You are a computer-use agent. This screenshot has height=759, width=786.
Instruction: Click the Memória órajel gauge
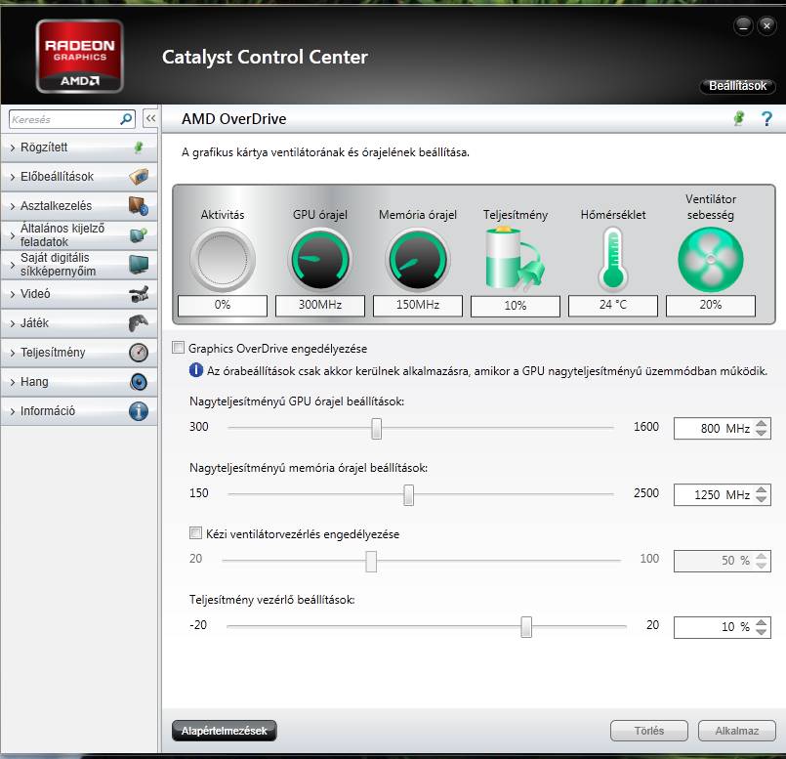pos(418,260)
